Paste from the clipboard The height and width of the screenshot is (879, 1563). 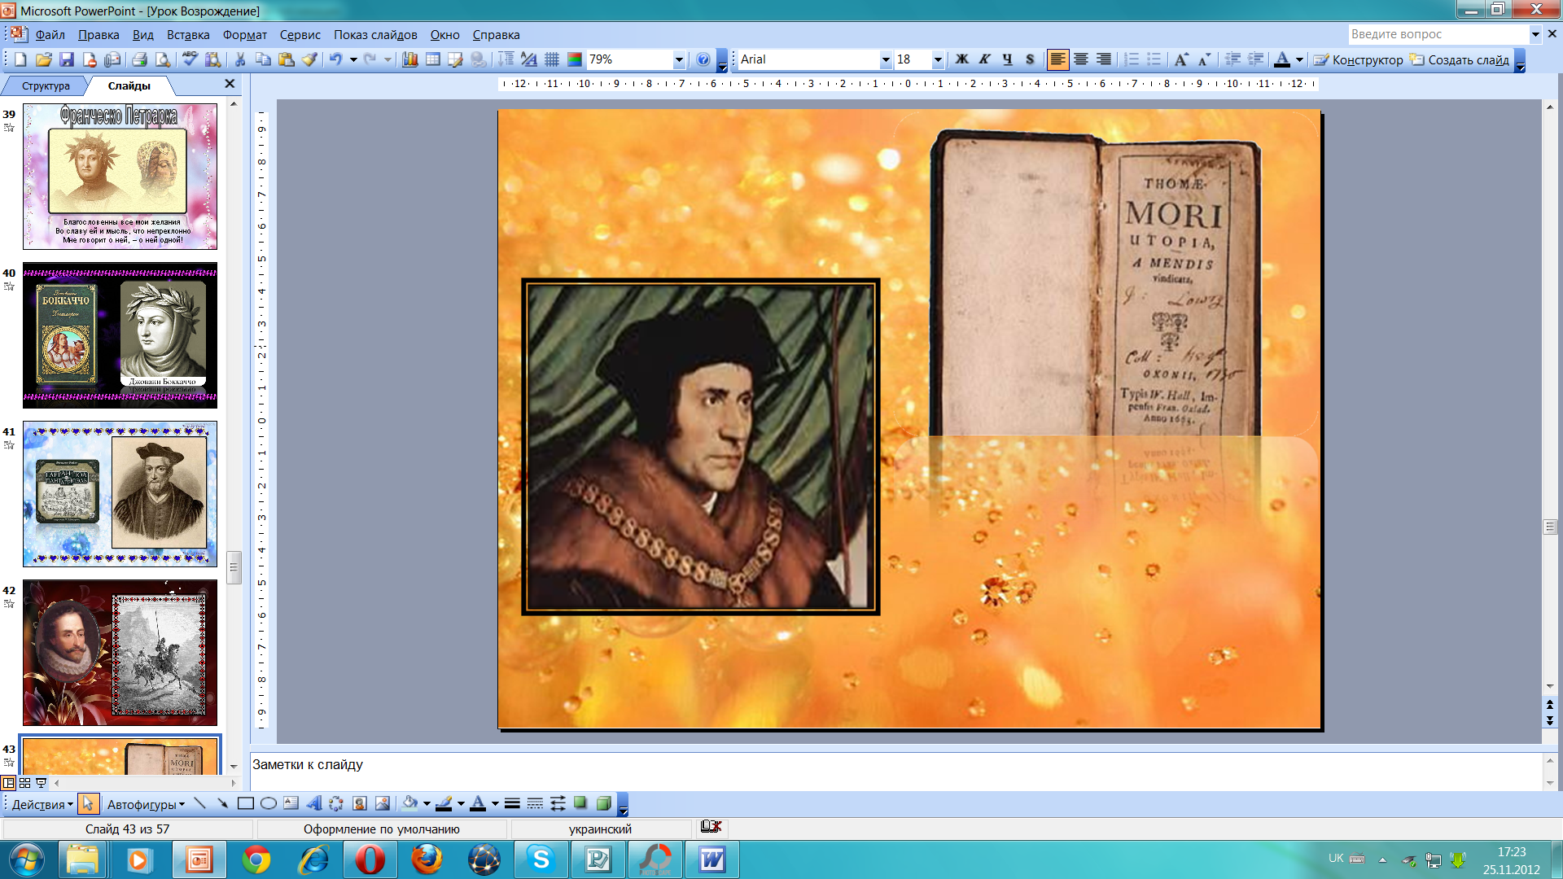tap(286, 59)
